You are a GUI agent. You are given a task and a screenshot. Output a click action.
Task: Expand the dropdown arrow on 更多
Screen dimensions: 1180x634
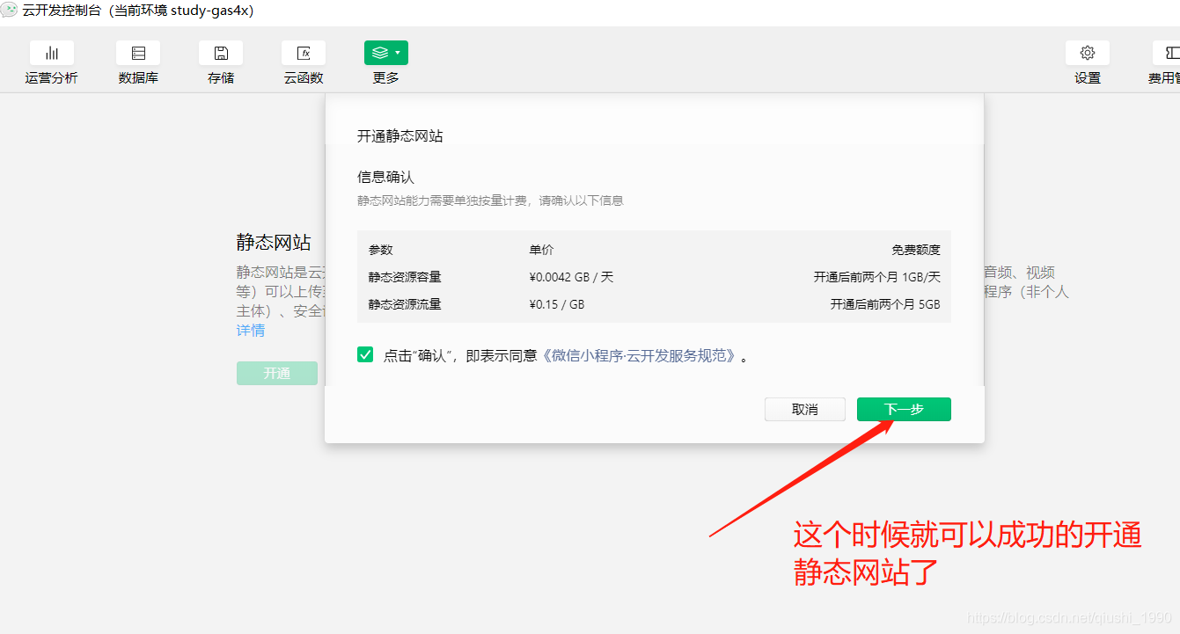click(399, 52)
